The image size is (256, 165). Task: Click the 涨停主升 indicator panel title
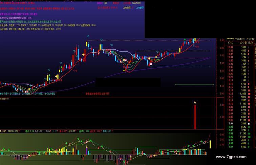click(x=4, y=99)
